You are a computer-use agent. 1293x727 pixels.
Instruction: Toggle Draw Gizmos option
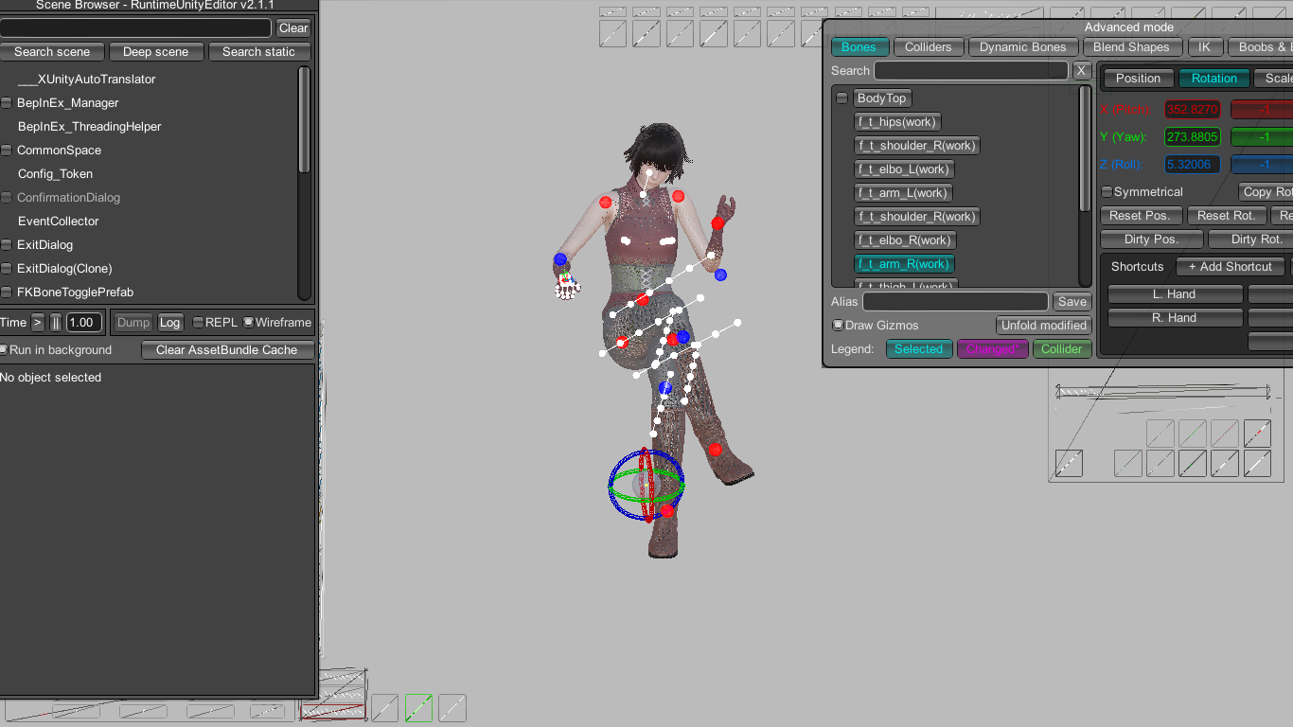(x=838, y=326)
